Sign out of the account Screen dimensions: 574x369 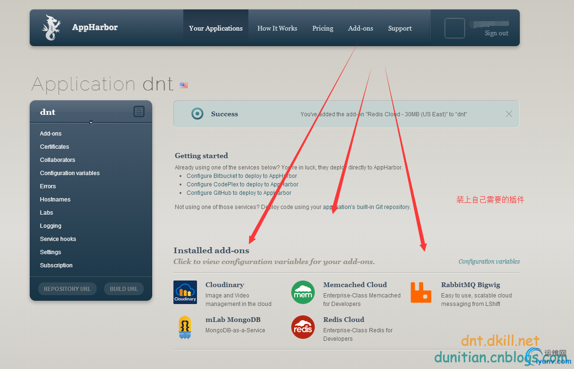(497, 33)
